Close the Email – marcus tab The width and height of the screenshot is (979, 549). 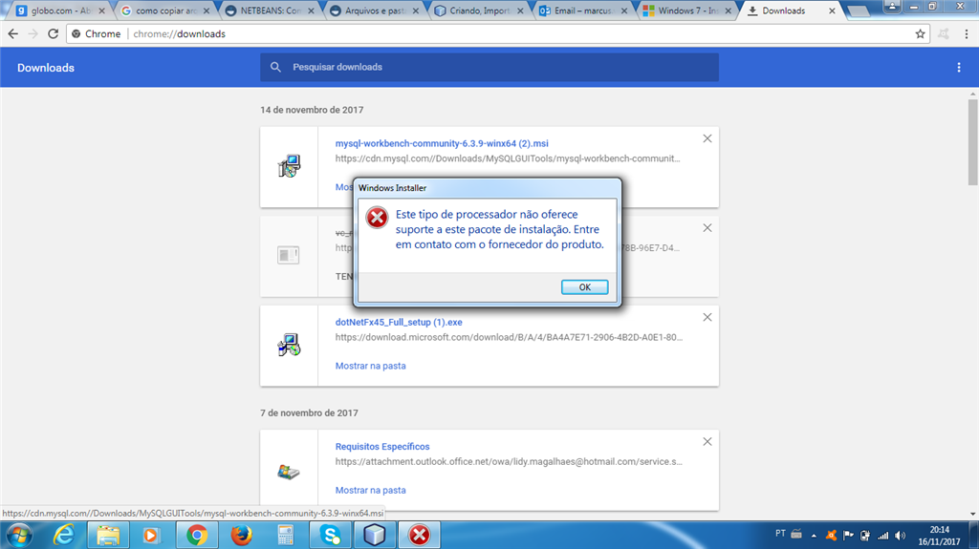point(624,11)
